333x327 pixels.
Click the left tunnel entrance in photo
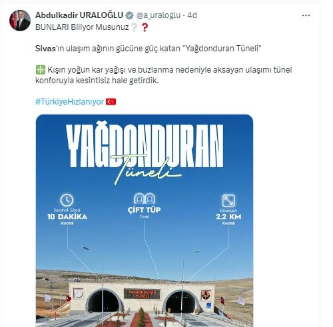103,301
